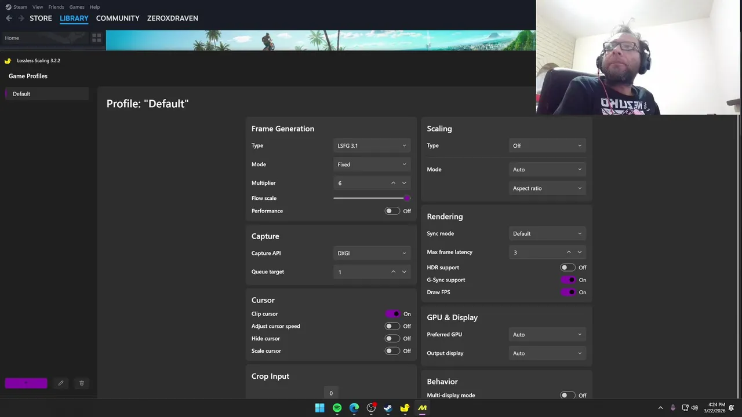Open the ZEROXDRAVEN profile tab

[173, 18]
